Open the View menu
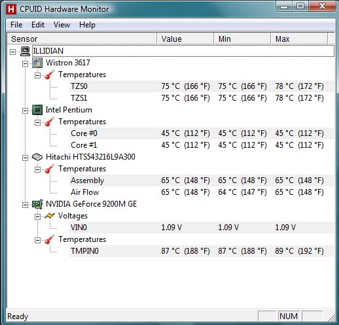 62,25
